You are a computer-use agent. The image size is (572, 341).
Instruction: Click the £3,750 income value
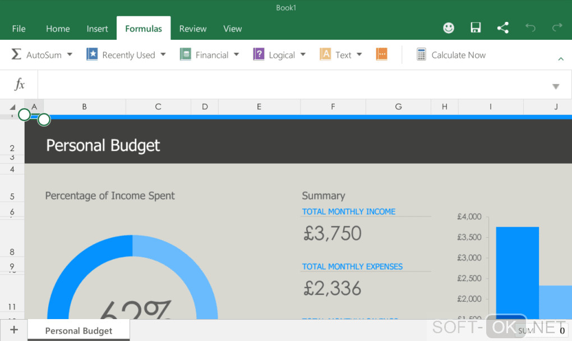tap(333, 233)
